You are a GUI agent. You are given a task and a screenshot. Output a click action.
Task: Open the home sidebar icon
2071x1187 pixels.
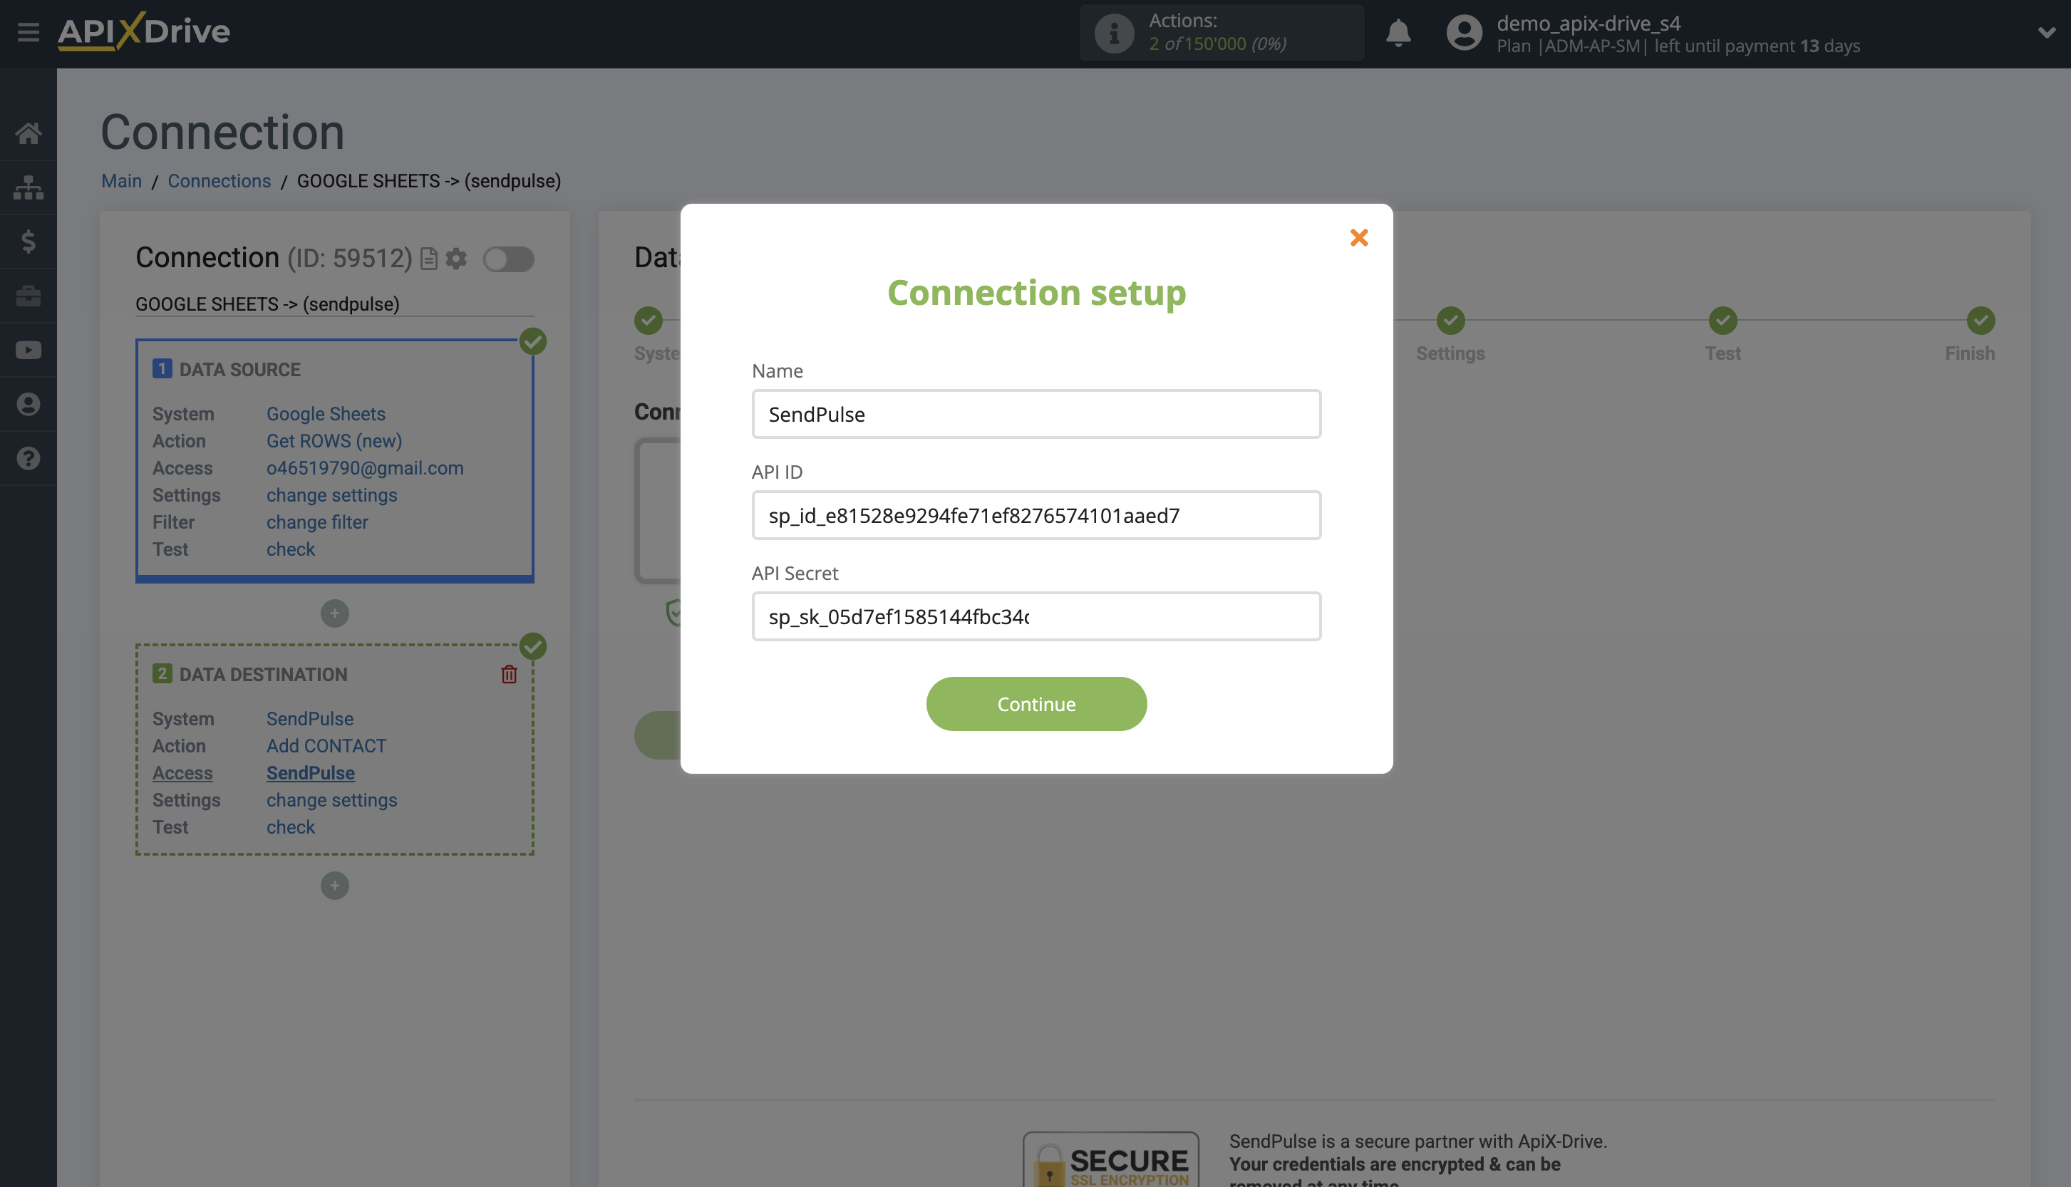29,133
